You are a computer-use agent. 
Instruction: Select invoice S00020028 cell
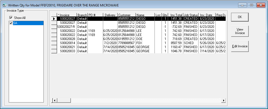[x=67, y=39]
